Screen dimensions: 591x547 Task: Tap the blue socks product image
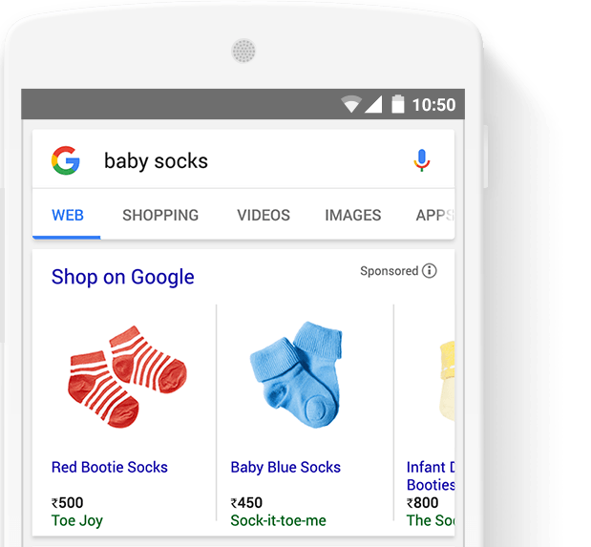click(296, 375)
